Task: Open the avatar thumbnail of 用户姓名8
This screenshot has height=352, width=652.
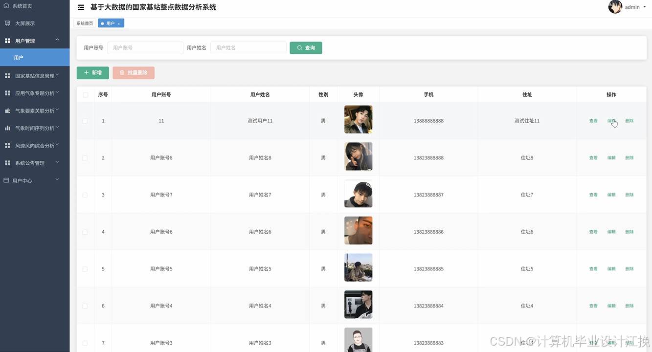Action: (x=358, y=156)
